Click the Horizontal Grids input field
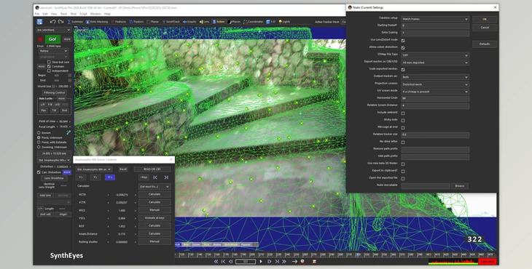 (435, 99)
